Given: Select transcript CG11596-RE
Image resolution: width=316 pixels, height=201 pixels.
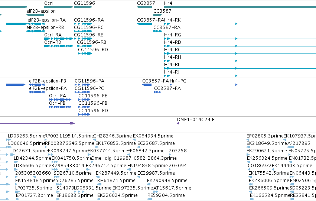Looking at the screenshot, I should click(89, 35).
